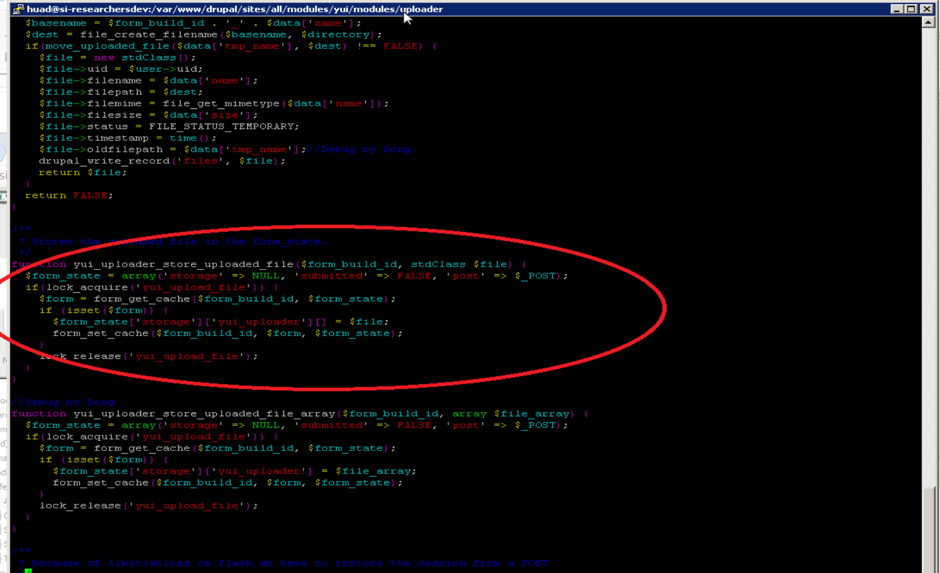Click the scrollbar up arrow
This screenshot has height=573, width=940.
[928, 23]
